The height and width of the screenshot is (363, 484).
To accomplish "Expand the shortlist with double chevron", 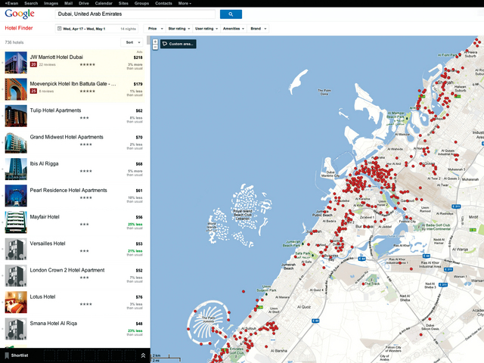I will [x=143, y=355].
